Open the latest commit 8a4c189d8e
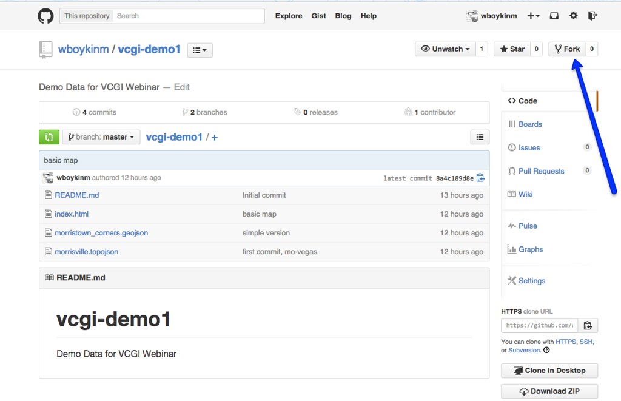 tap(455, 178)
